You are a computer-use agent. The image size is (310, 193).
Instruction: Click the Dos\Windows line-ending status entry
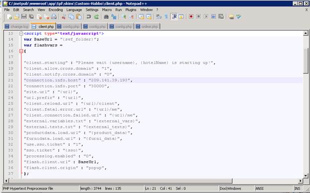point(230,189)
